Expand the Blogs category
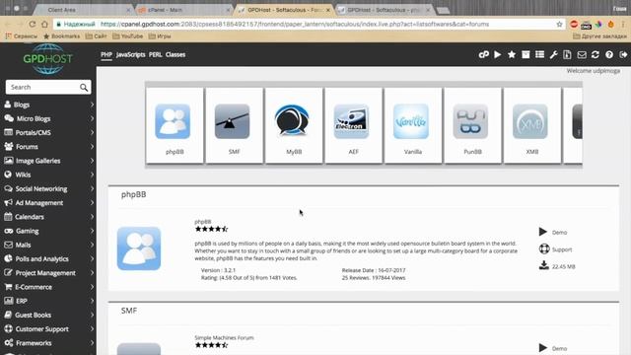This screenshot has width=631, height=355. click(48, 105)
